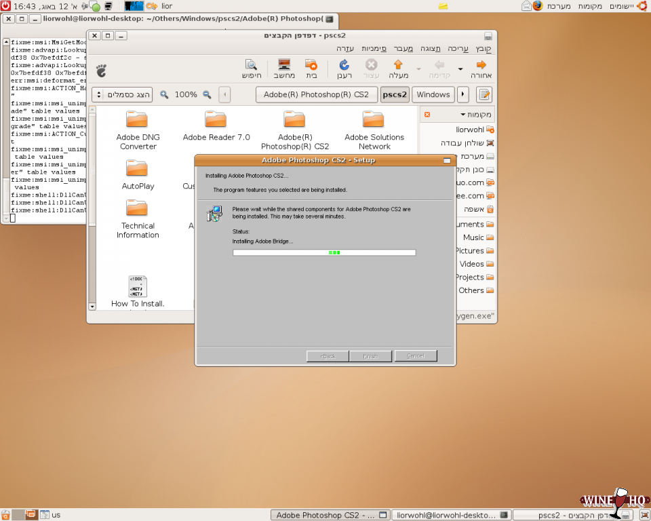Toggle text-based location entry button
Image resolution: width=651 pixels, height=521 pixels.
pyautogui.click(x=484, y=95)
